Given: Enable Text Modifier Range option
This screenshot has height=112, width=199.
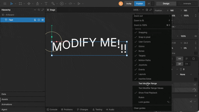Looking at the screenshot, I should [152, 83].
